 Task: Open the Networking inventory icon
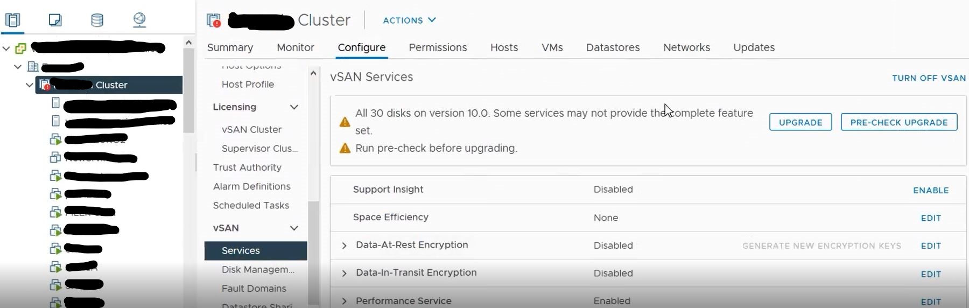139,20
